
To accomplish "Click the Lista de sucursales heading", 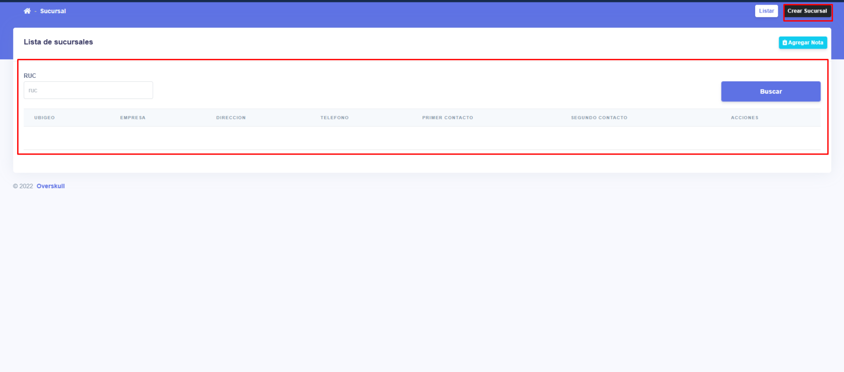I will [58, 42].
